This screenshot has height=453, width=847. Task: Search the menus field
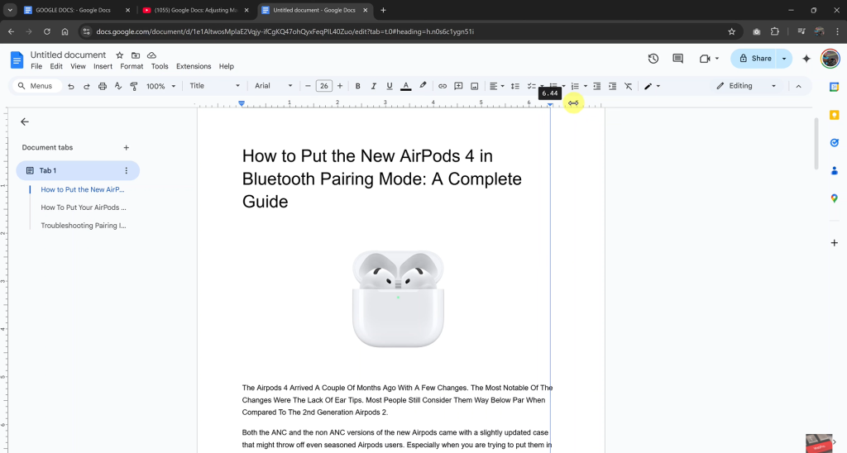coord(36,86)
